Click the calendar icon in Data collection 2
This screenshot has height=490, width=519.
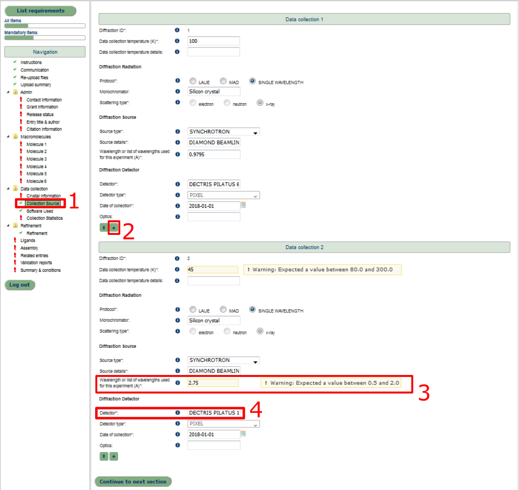[242, 434]
